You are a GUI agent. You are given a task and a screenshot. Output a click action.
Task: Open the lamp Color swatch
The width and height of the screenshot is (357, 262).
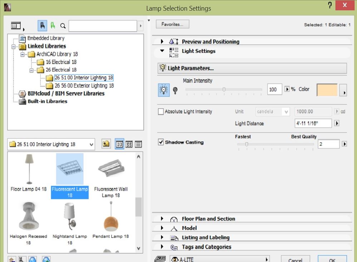[x=327, y=90]
